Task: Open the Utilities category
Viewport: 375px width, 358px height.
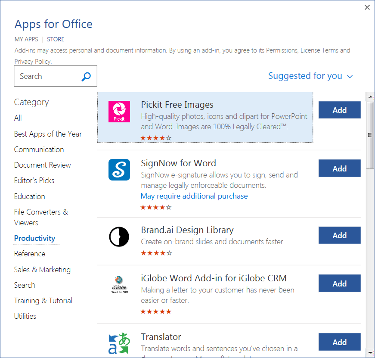Action: [x=25, y=316]
